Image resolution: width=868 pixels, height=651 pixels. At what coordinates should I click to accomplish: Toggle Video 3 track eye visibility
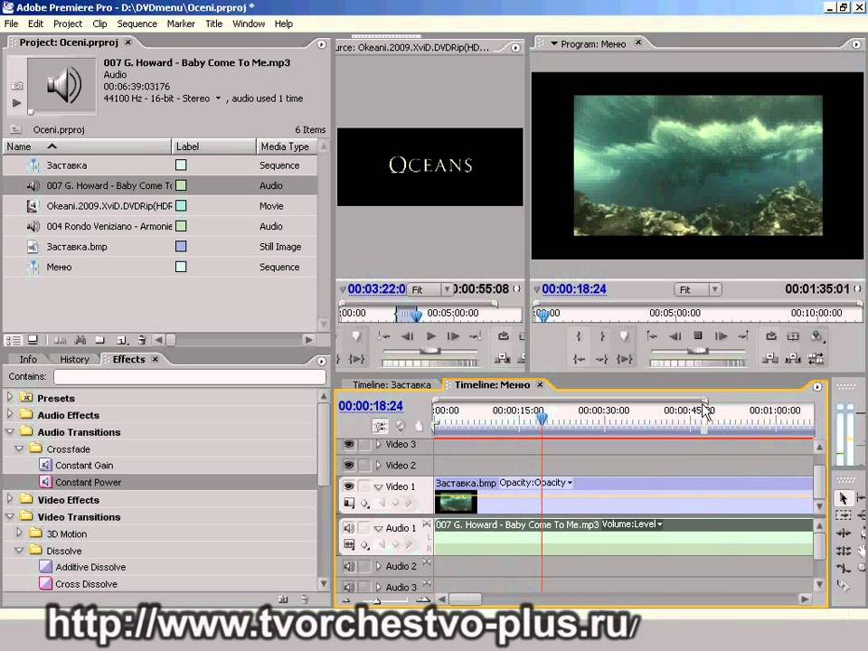(x=349, y=445)
